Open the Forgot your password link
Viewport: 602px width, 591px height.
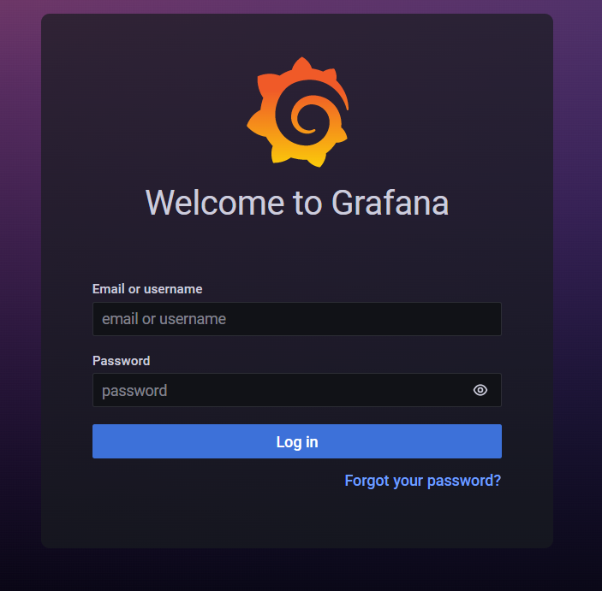point(423,481)
